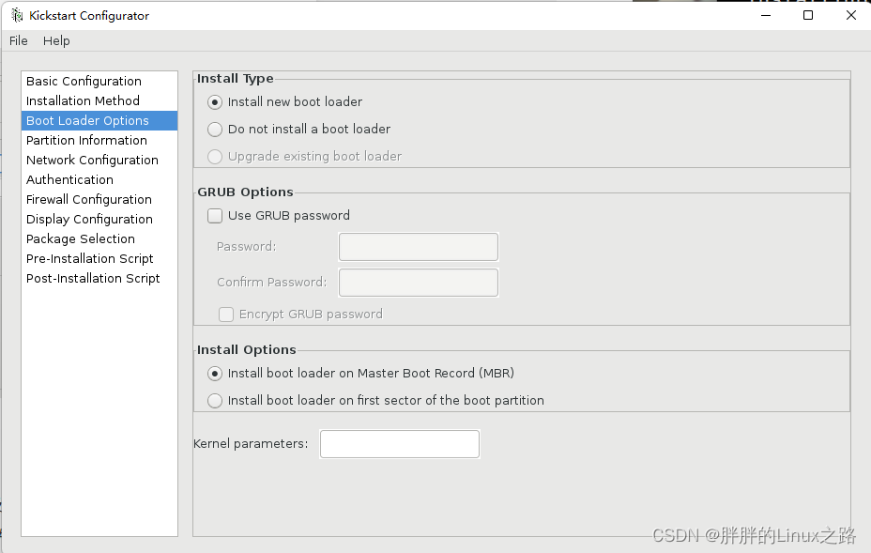Viewport: 871px width, 553px height.
Task: Enable the Use GRUB password checkbox
Action: [215, 216]
